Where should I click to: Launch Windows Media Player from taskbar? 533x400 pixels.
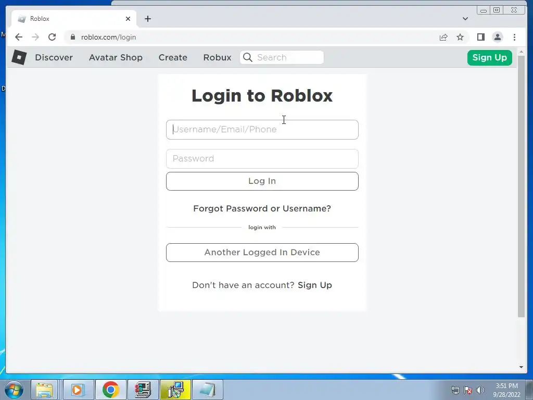78,390
